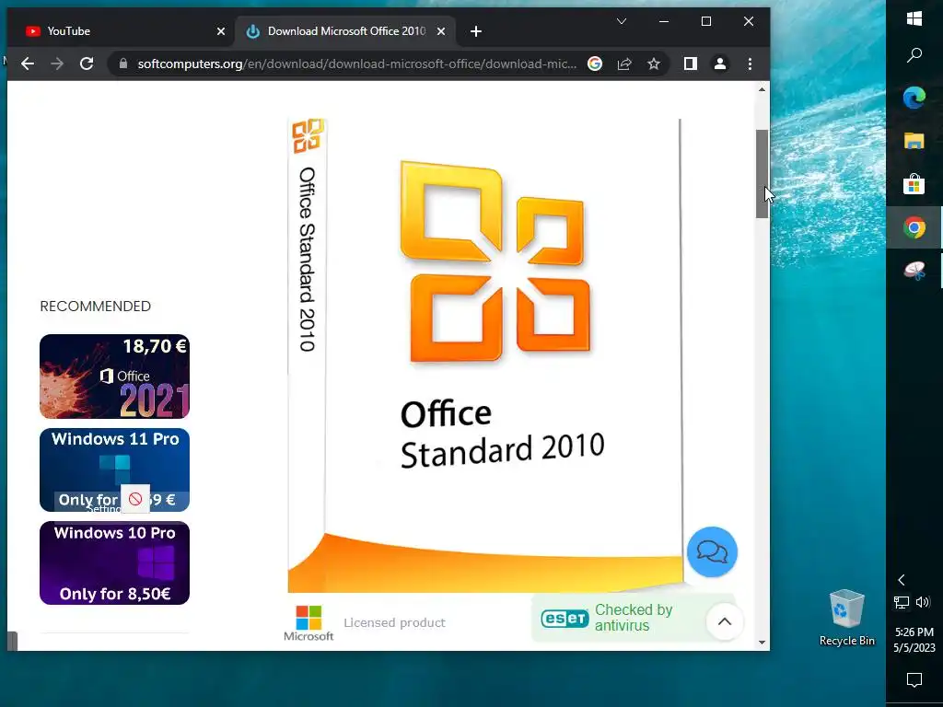Screen dimensions: 943x707
Task: Click the Office Standard 2010 box image
Action: [486, 354]
